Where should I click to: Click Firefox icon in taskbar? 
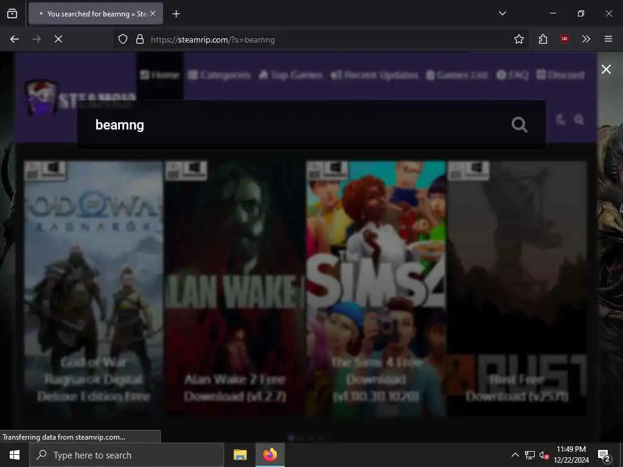point(270,455)
